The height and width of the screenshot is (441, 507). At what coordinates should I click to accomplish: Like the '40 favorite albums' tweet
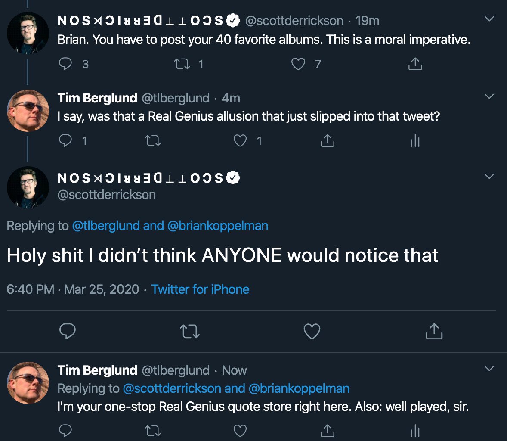click(x=298, y=64)
